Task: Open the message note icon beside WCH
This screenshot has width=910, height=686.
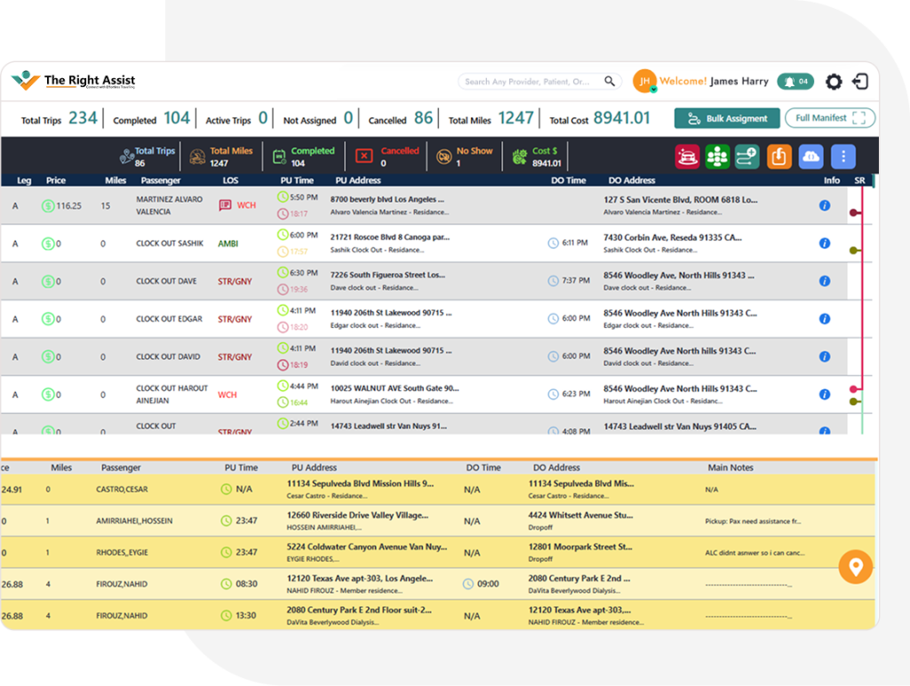Action: (x=225, y=205)
